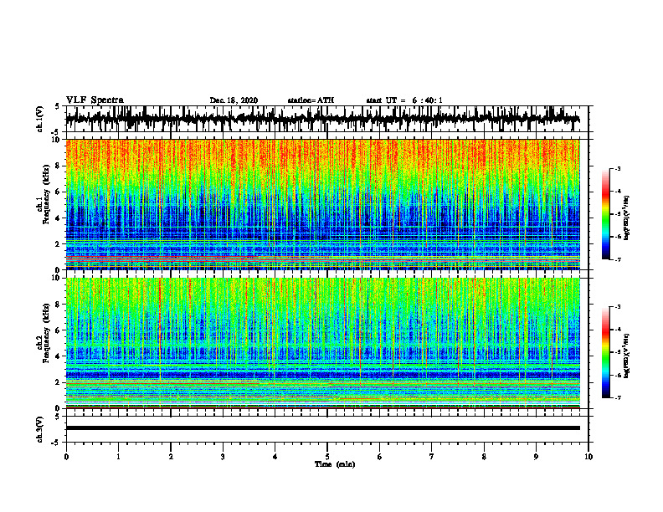Click the upper colorbar log(PSD) label
This screenshot has width=663, height=512.
tap(627, 218)
